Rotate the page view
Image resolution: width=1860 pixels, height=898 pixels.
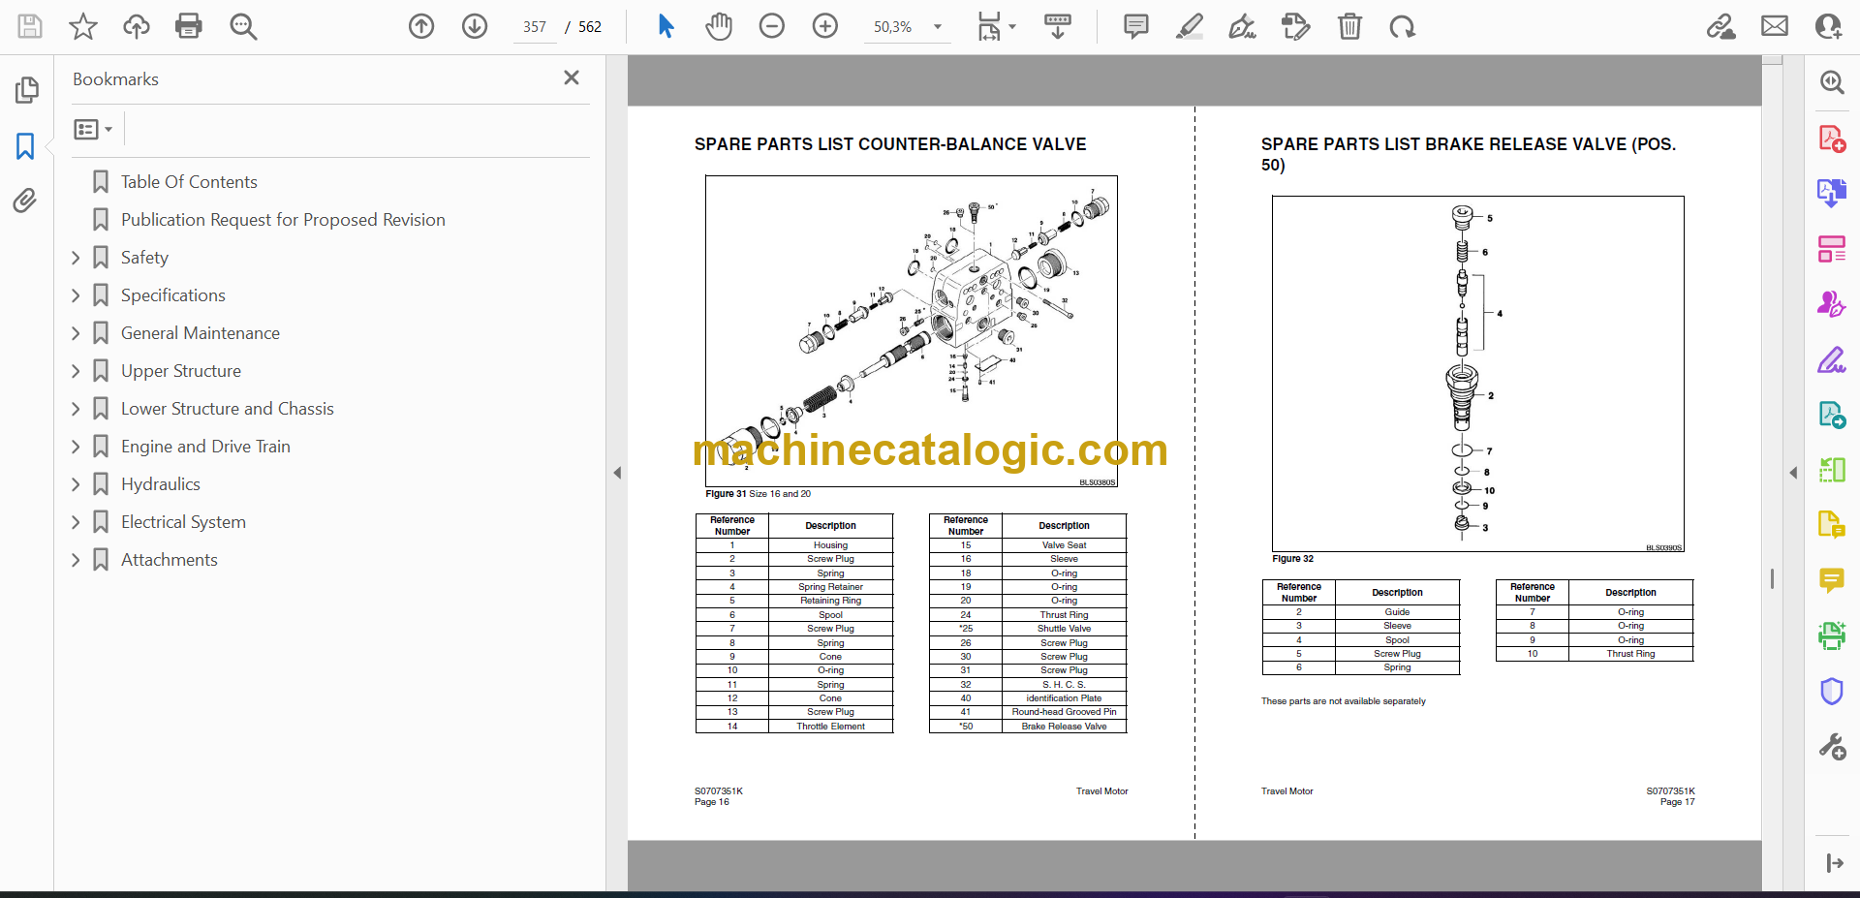pos(1403,26)
